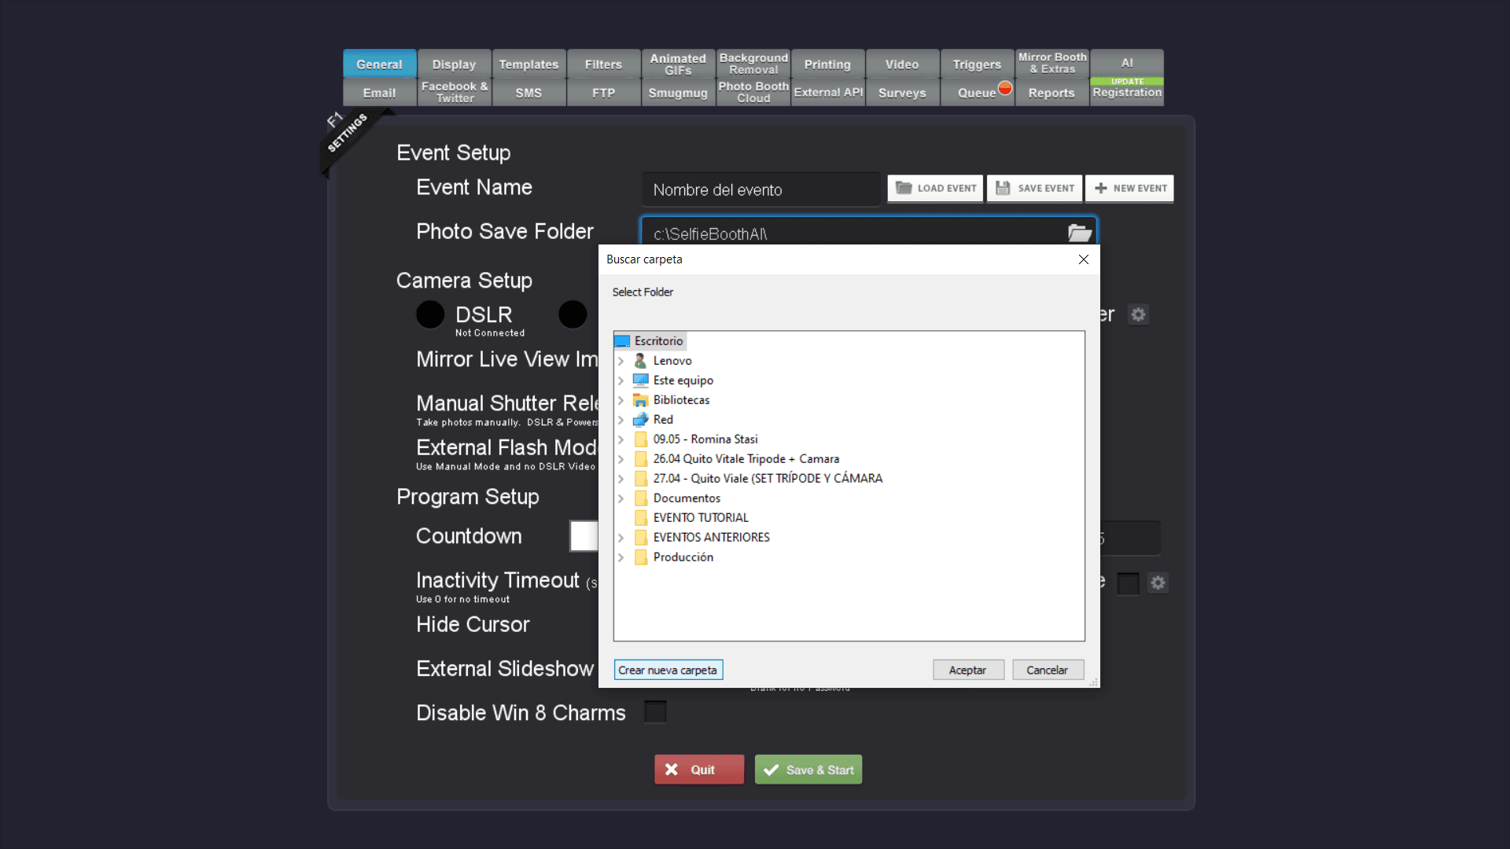Image resolution: width=1510 pixels, height=849 pixels.
Task: Expand the Este equipo tree node
Action: (x=621, y=380)
